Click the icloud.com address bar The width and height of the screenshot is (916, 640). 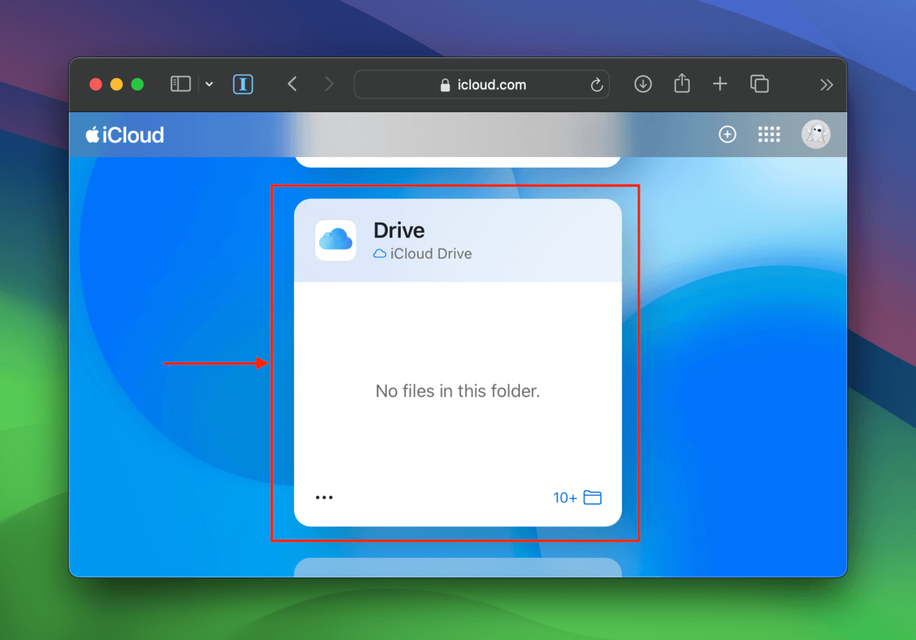482,85
